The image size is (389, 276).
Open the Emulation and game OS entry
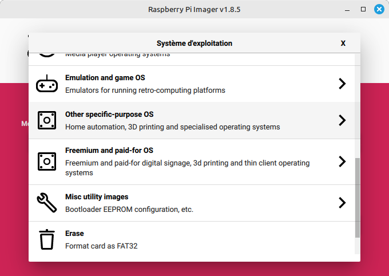(192, 84)
